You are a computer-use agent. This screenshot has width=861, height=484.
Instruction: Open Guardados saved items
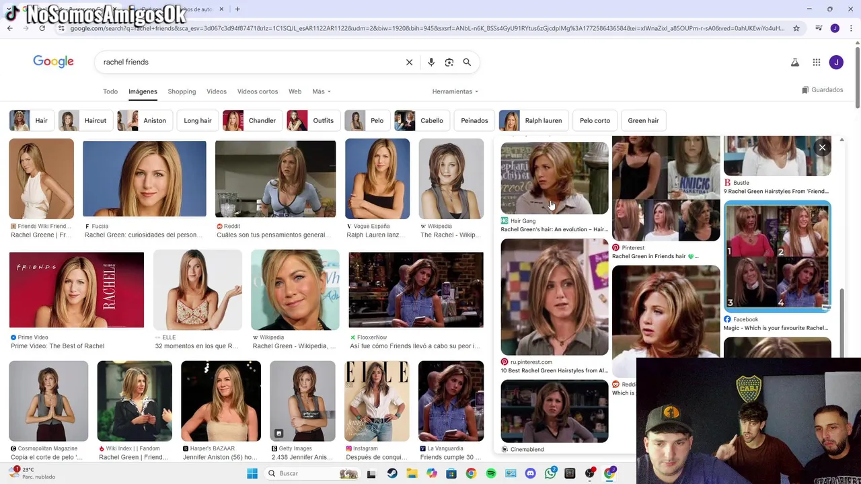click(x=822, y=89)
